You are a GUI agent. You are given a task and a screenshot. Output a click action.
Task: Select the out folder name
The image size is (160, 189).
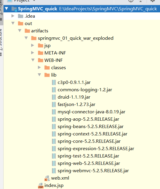coord(28,24)
